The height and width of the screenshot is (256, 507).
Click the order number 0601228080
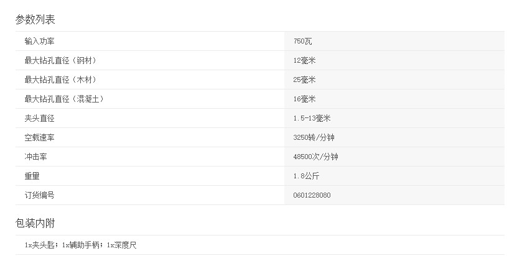(312, 196)
